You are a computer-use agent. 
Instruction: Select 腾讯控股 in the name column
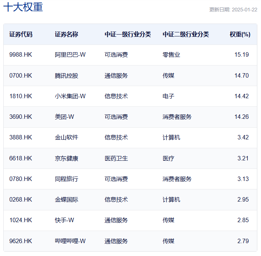click(66, 75)
